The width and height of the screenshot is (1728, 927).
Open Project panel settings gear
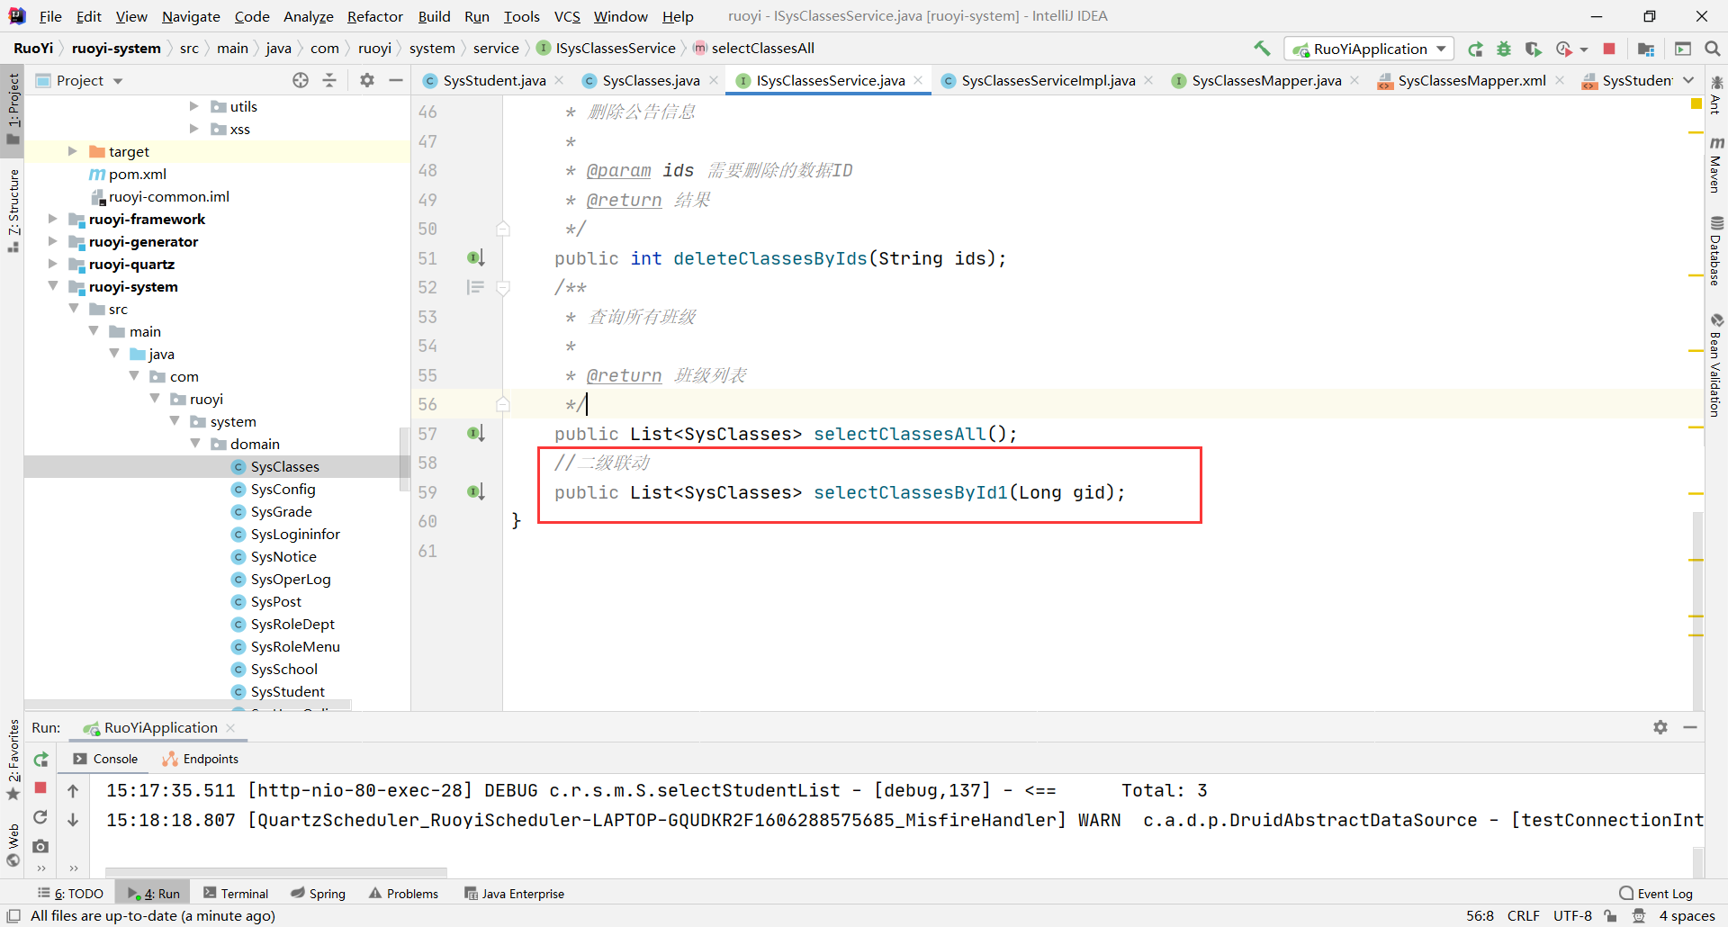click(x=366, y=80)
